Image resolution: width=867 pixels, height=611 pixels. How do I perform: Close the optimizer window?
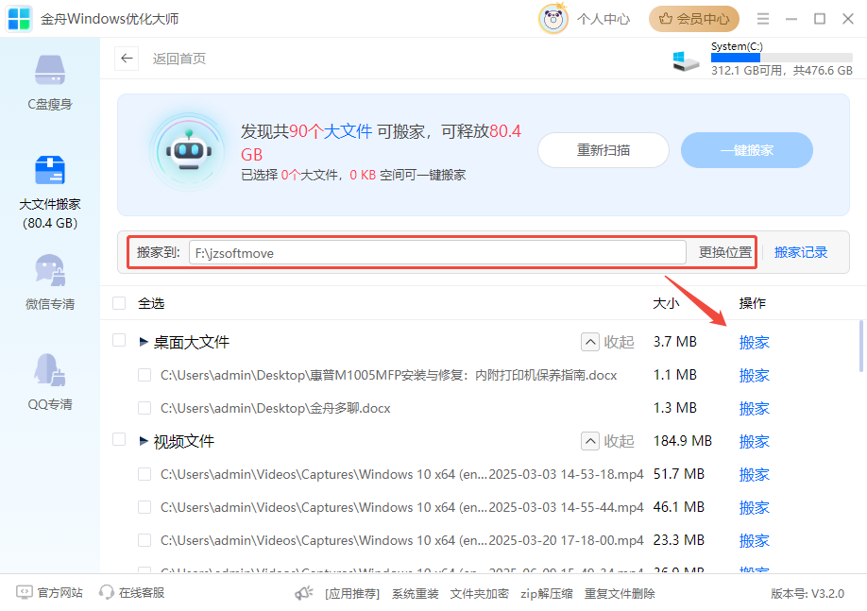[x=848, y=19]
